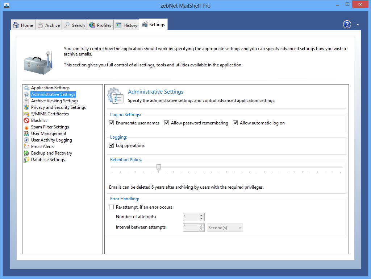Viewport: 371px width, 279px height.
Task: Click the zebNet app icon in title bar
Action: coord(7,5)
